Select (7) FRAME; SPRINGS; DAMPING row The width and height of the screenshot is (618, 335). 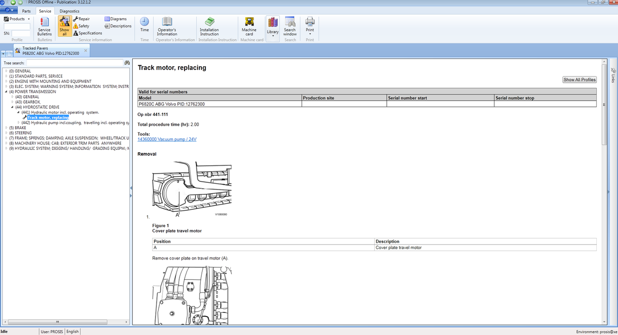[x=69, y=138]
